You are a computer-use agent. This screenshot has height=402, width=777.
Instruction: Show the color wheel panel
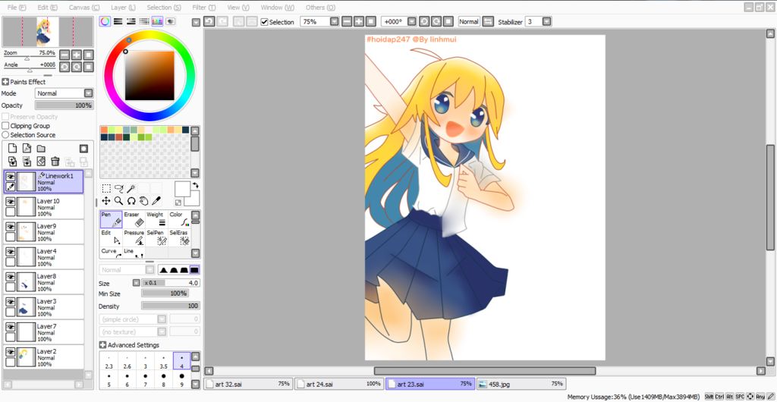click(x=105, y=21)
